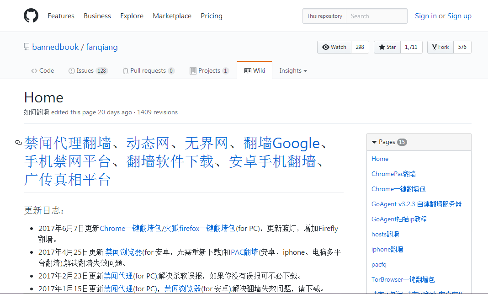Click the 576 forks count
The image size is (488, 294).
pos(462,47)
